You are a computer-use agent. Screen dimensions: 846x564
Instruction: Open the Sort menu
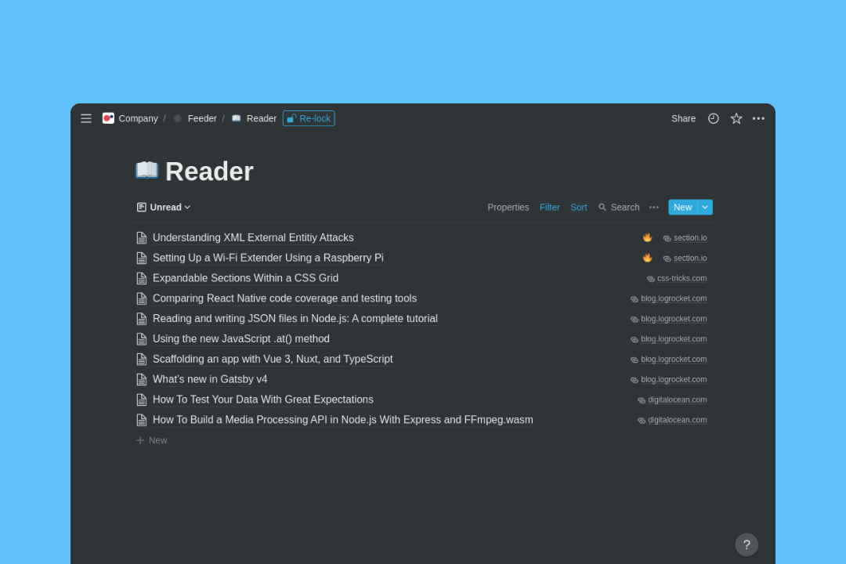point(578,208)
